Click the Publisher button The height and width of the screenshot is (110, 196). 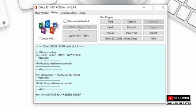pos(153,22)
